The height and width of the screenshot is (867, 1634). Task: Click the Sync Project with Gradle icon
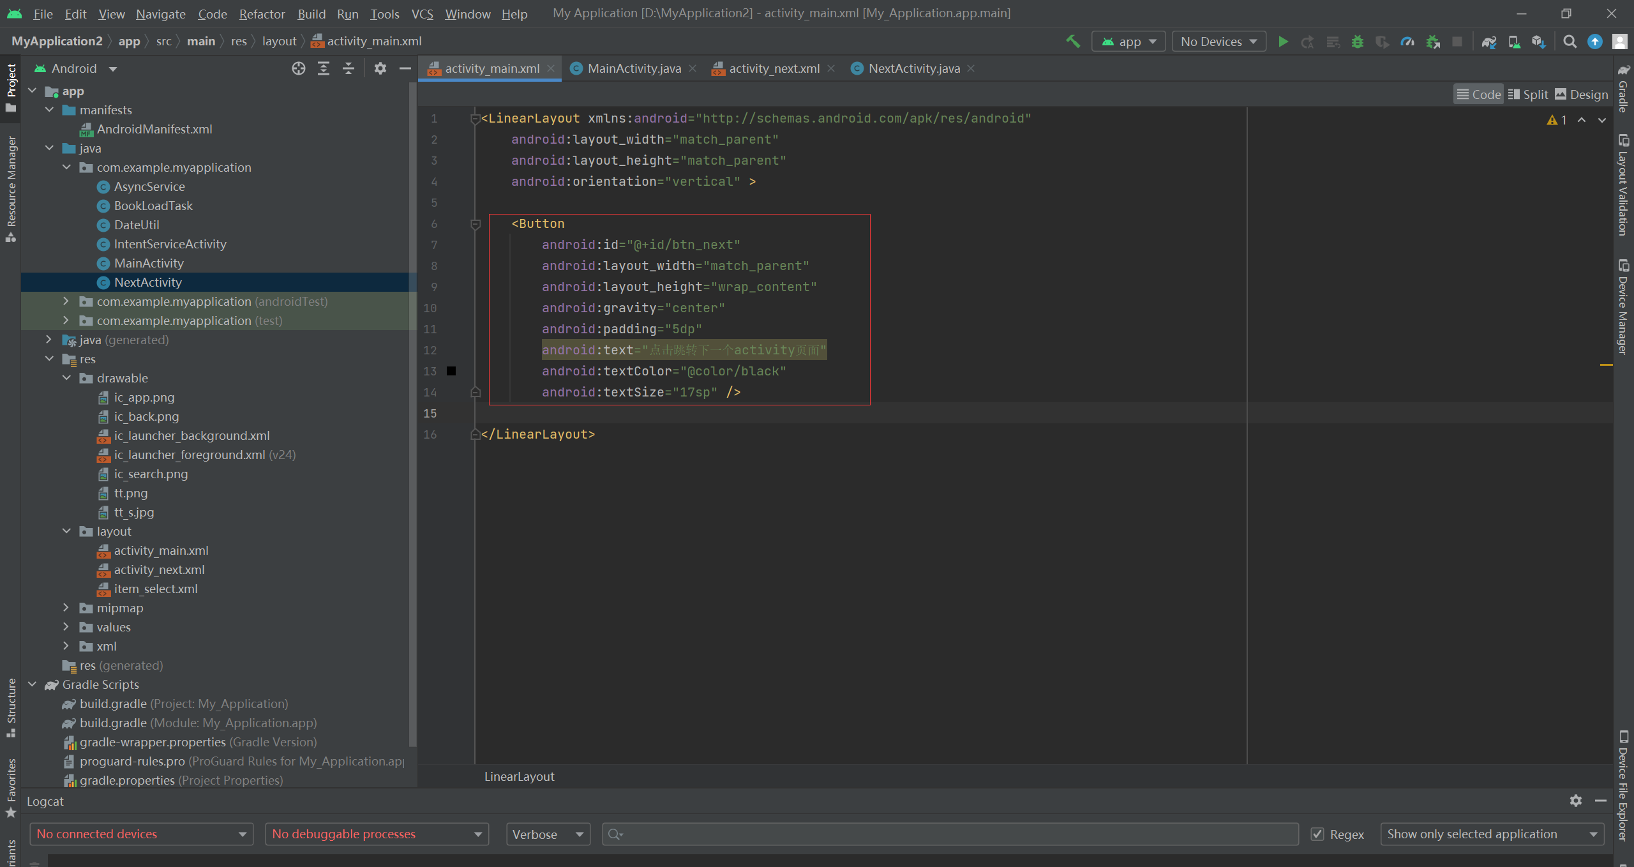click(x=1488, y=41)
